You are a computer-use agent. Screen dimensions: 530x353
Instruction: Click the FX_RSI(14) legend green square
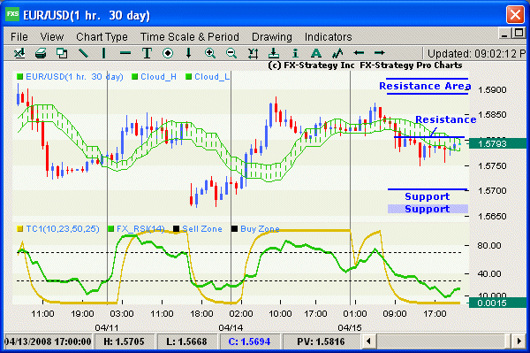click(x=110, y=229)
